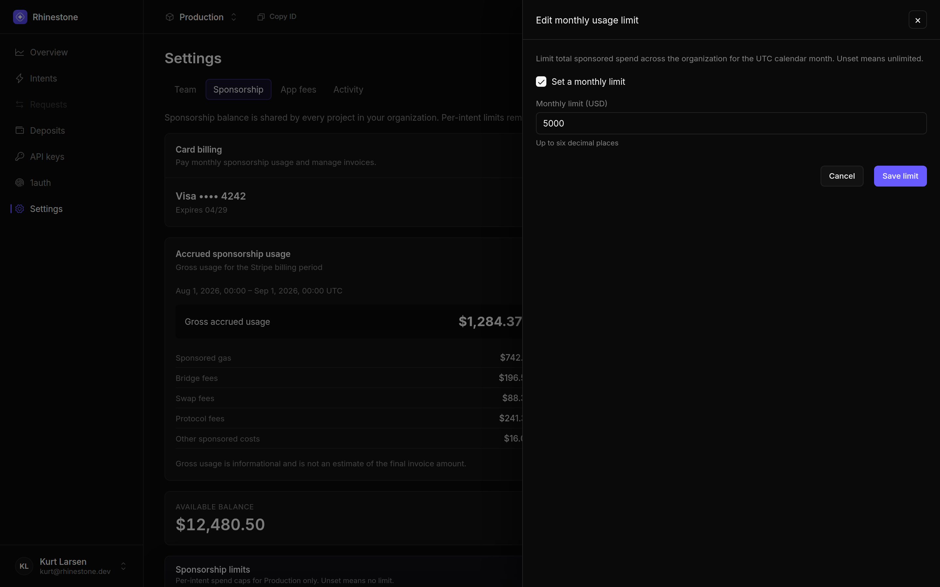Click the API keys key icon
Screen dimensions: 940x587
tap(20, 157)
